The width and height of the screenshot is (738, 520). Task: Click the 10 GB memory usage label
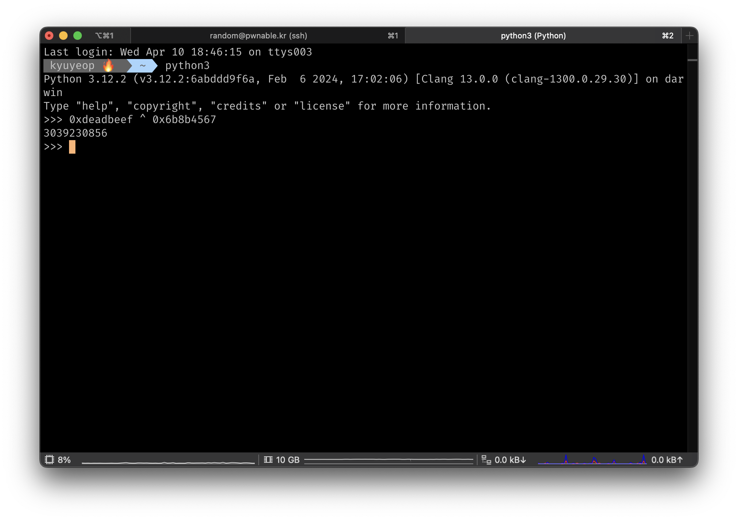point(288,460)
